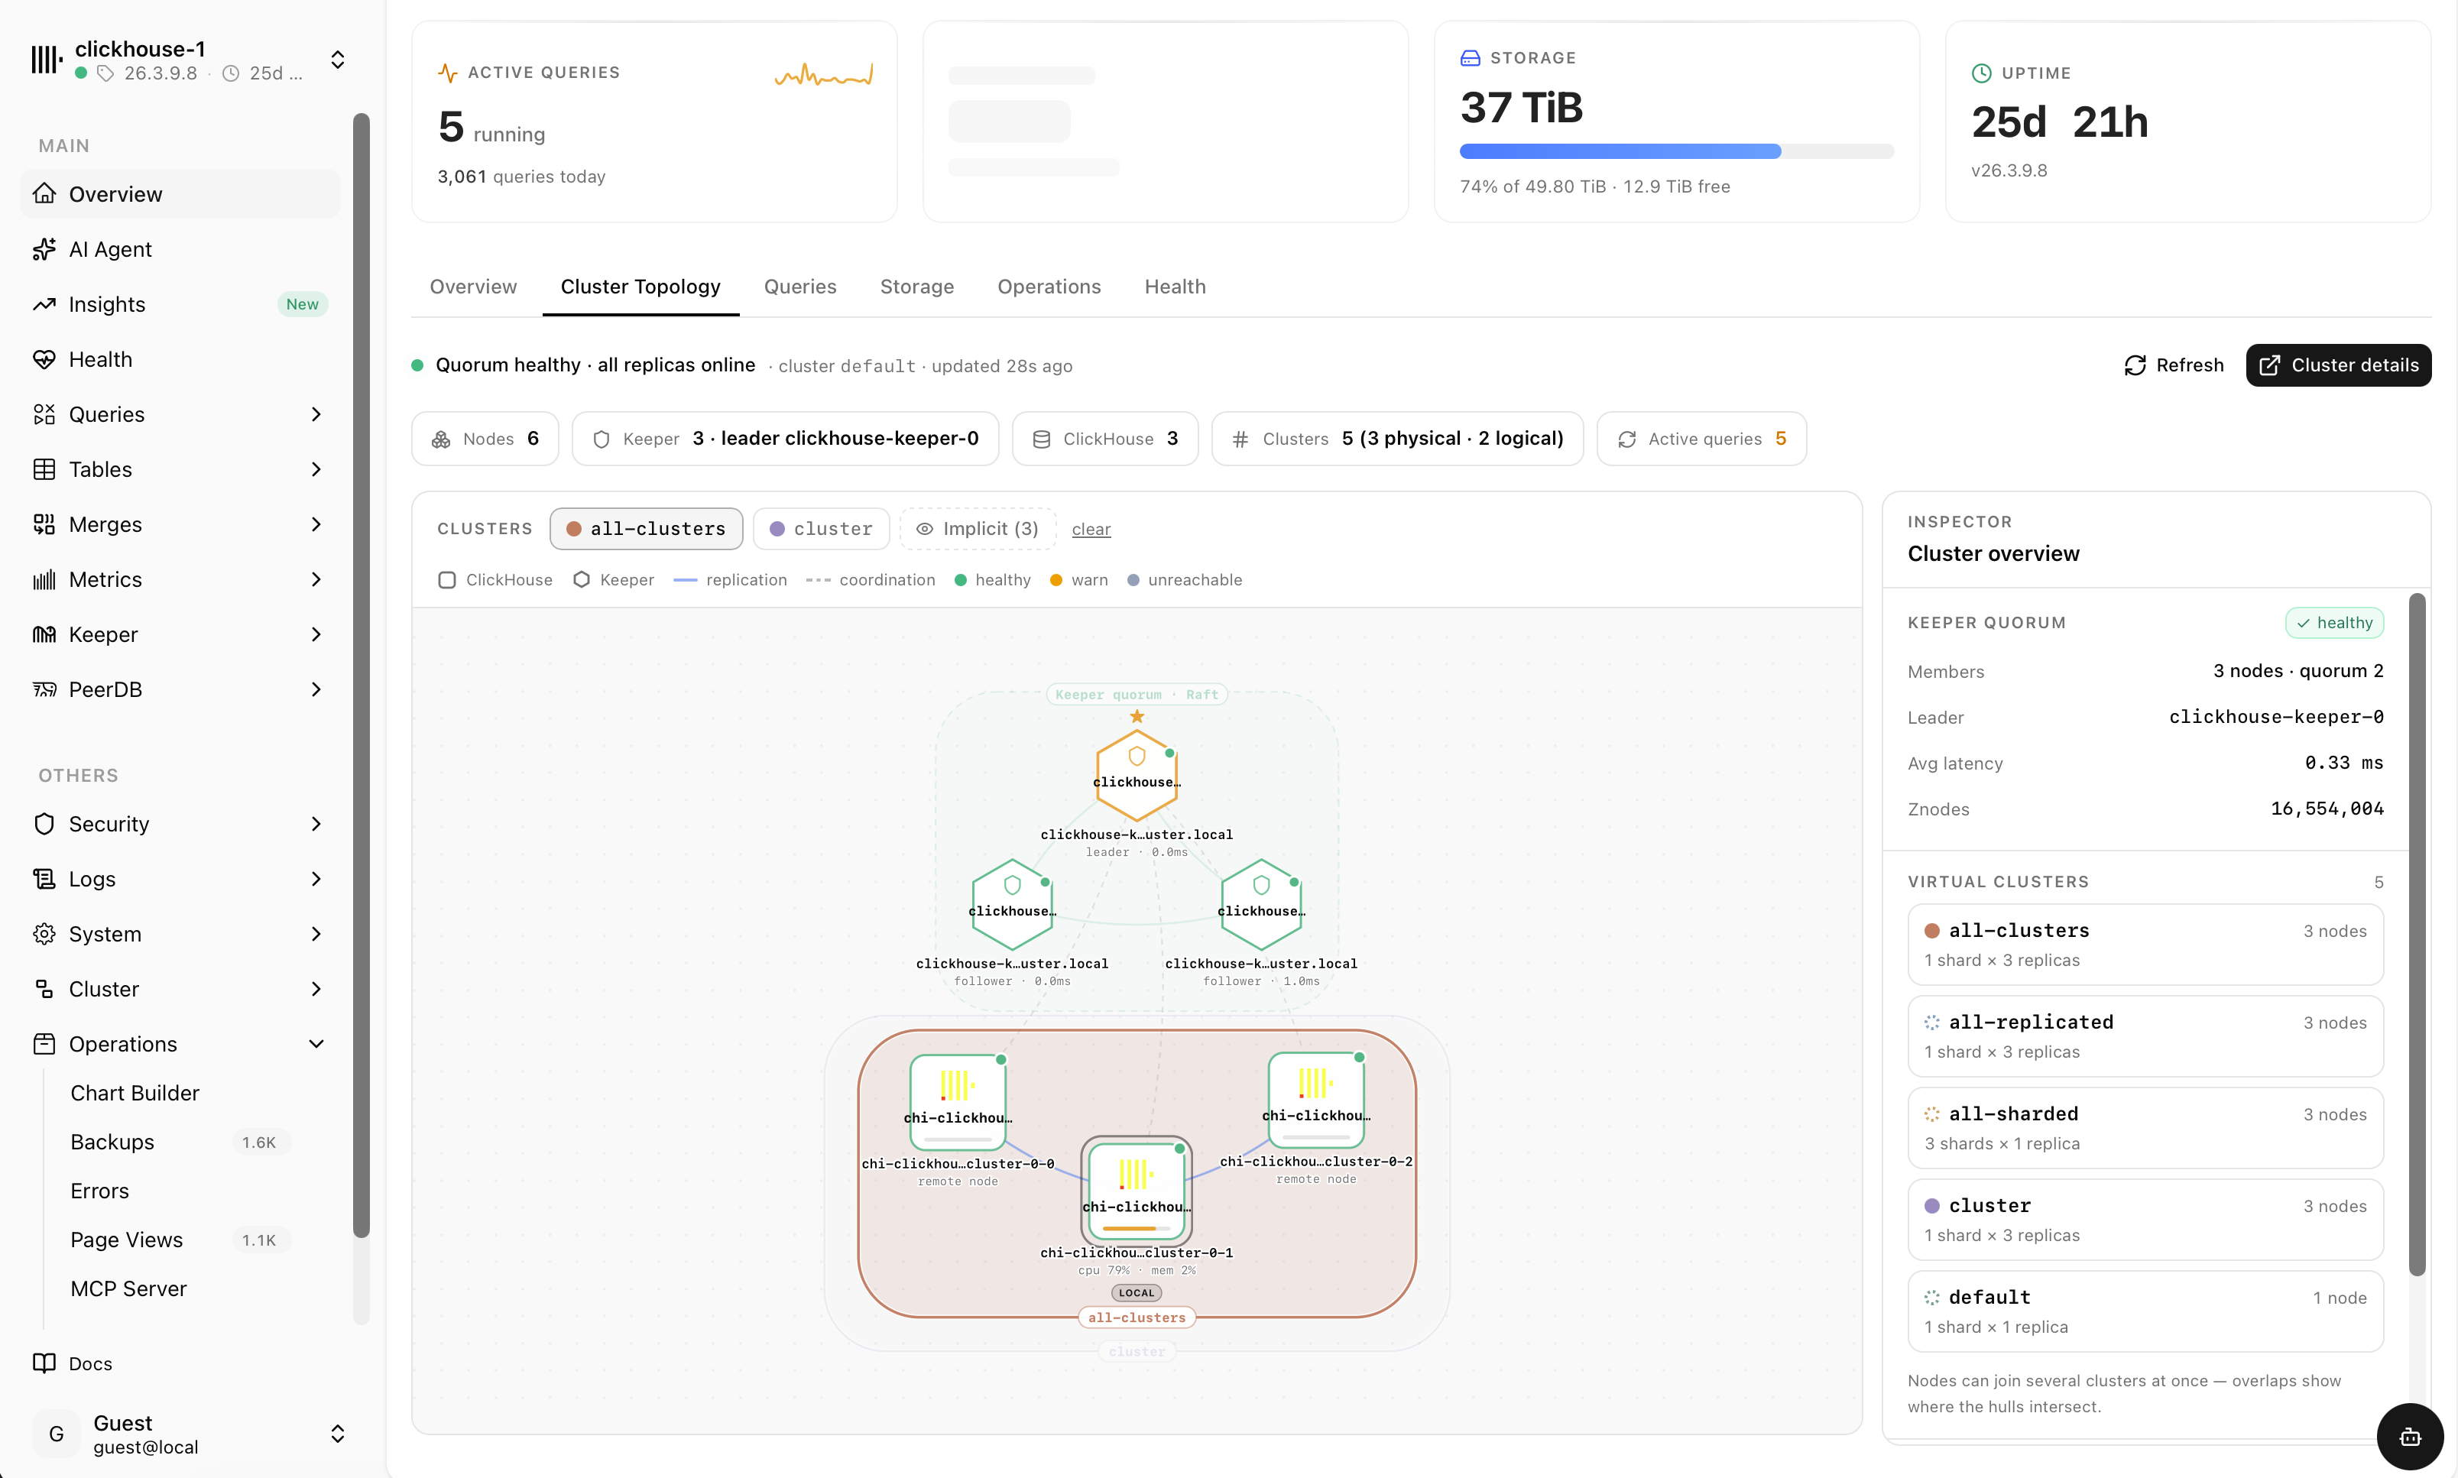2458x1478 pixels.
Task: Expand the Queries sidebar section
Action: coord(316,414)
